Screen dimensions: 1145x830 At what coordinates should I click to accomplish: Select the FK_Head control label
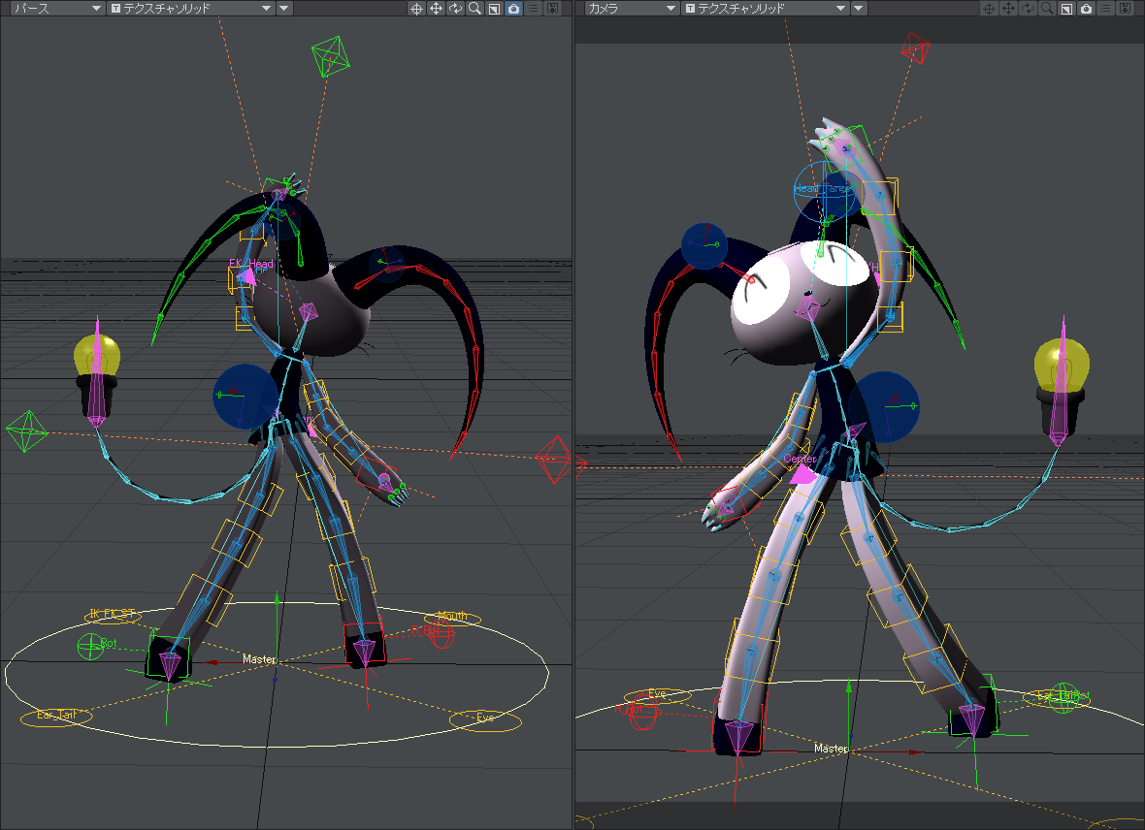click(251, 264)
